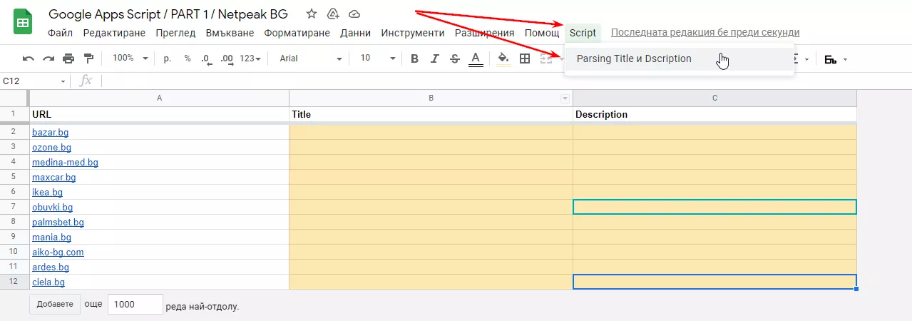
Task: Open filter button in column B header
Action: tap(565, 98)
